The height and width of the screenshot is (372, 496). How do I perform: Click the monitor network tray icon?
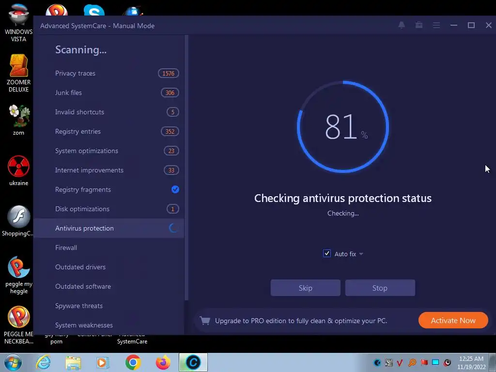click(x=435, y=362)
